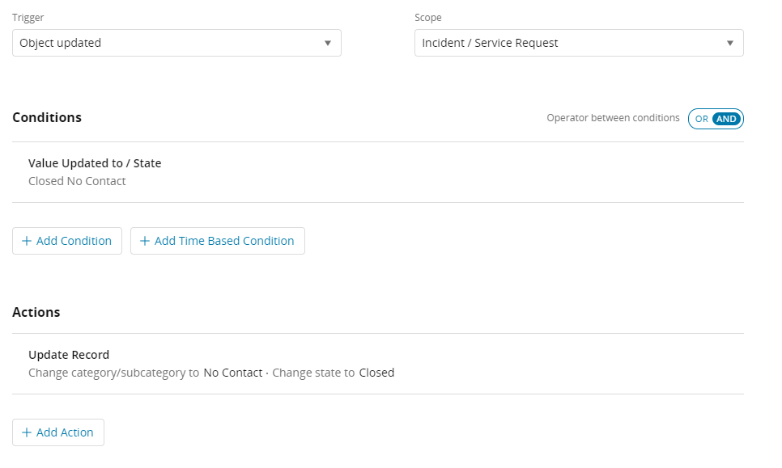Click the Operator between conditions label

[x=613, y=118]
